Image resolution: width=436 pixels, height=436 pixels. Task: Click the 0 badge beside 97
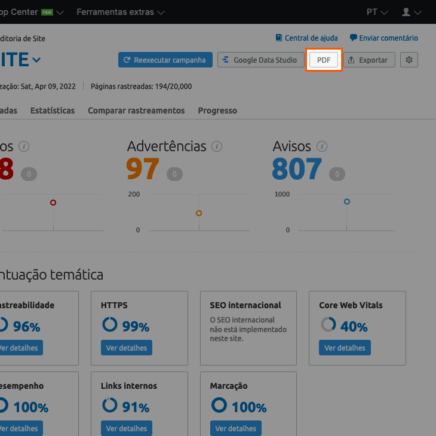tap(174, 174)
